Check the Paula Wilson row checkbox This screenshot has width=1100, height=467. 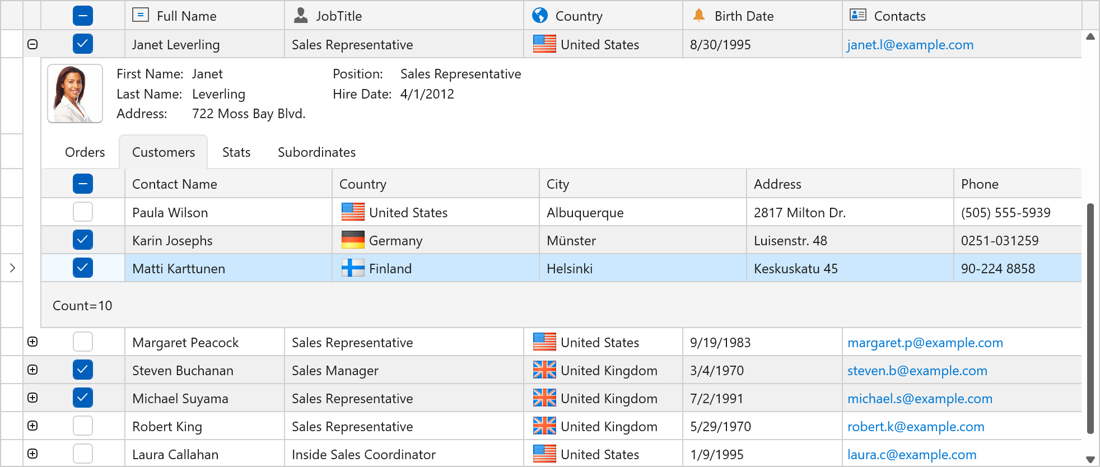(x=83, y=212)
